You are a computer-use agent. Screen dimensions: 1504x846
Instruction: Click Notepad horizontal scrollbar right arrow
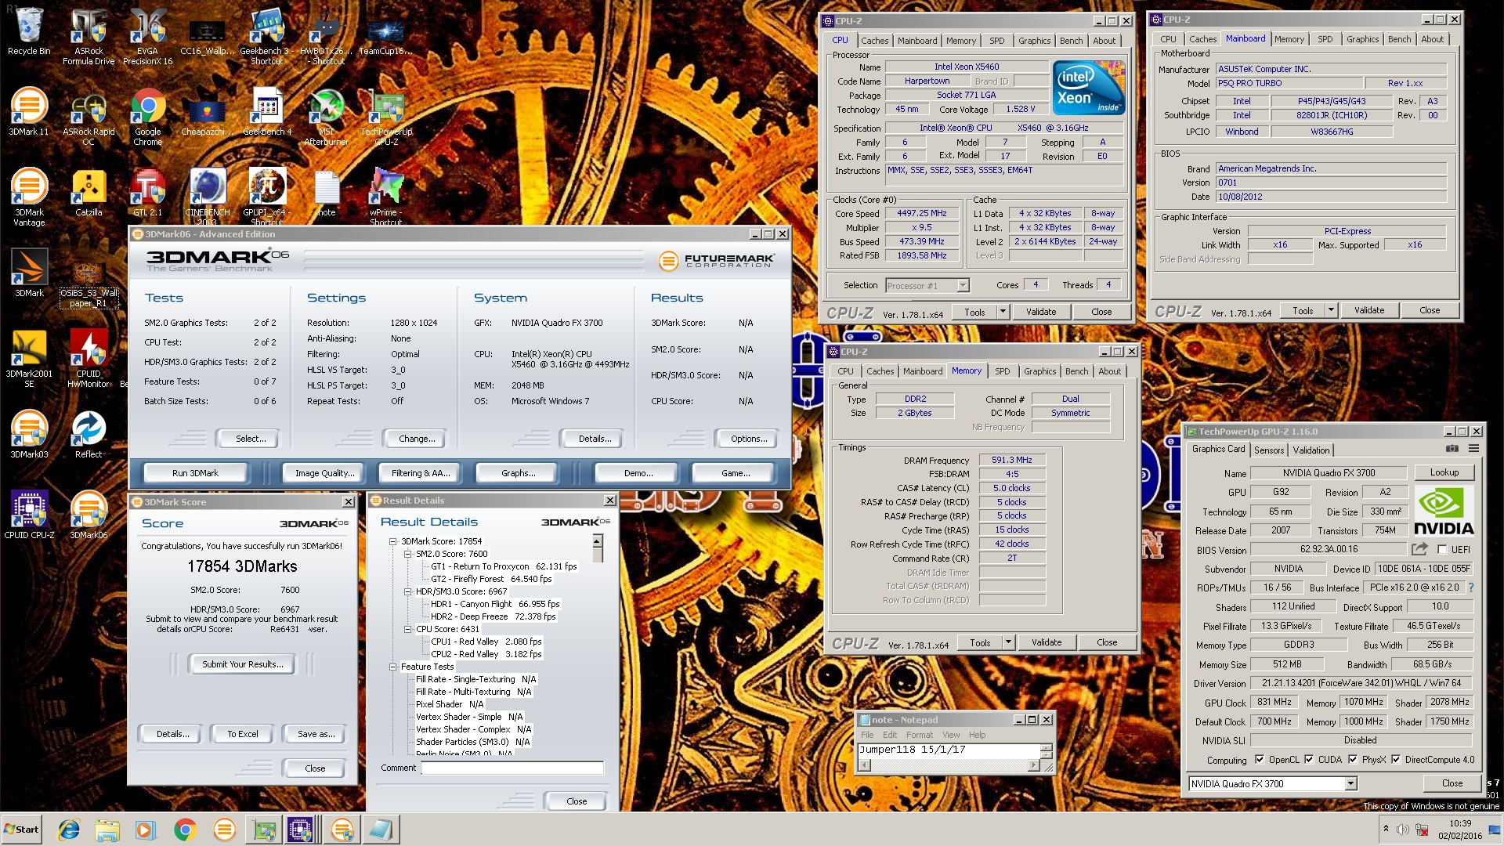click(1033, 765)
